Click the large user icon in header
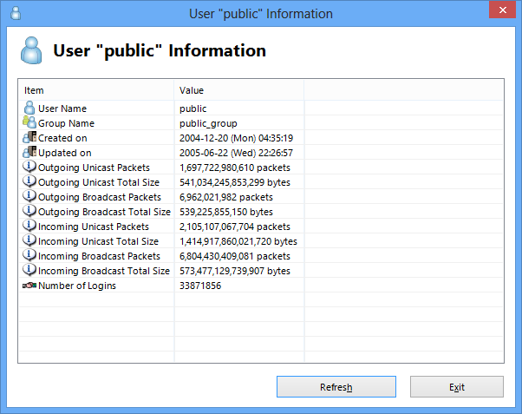 [x=31, y=50]
